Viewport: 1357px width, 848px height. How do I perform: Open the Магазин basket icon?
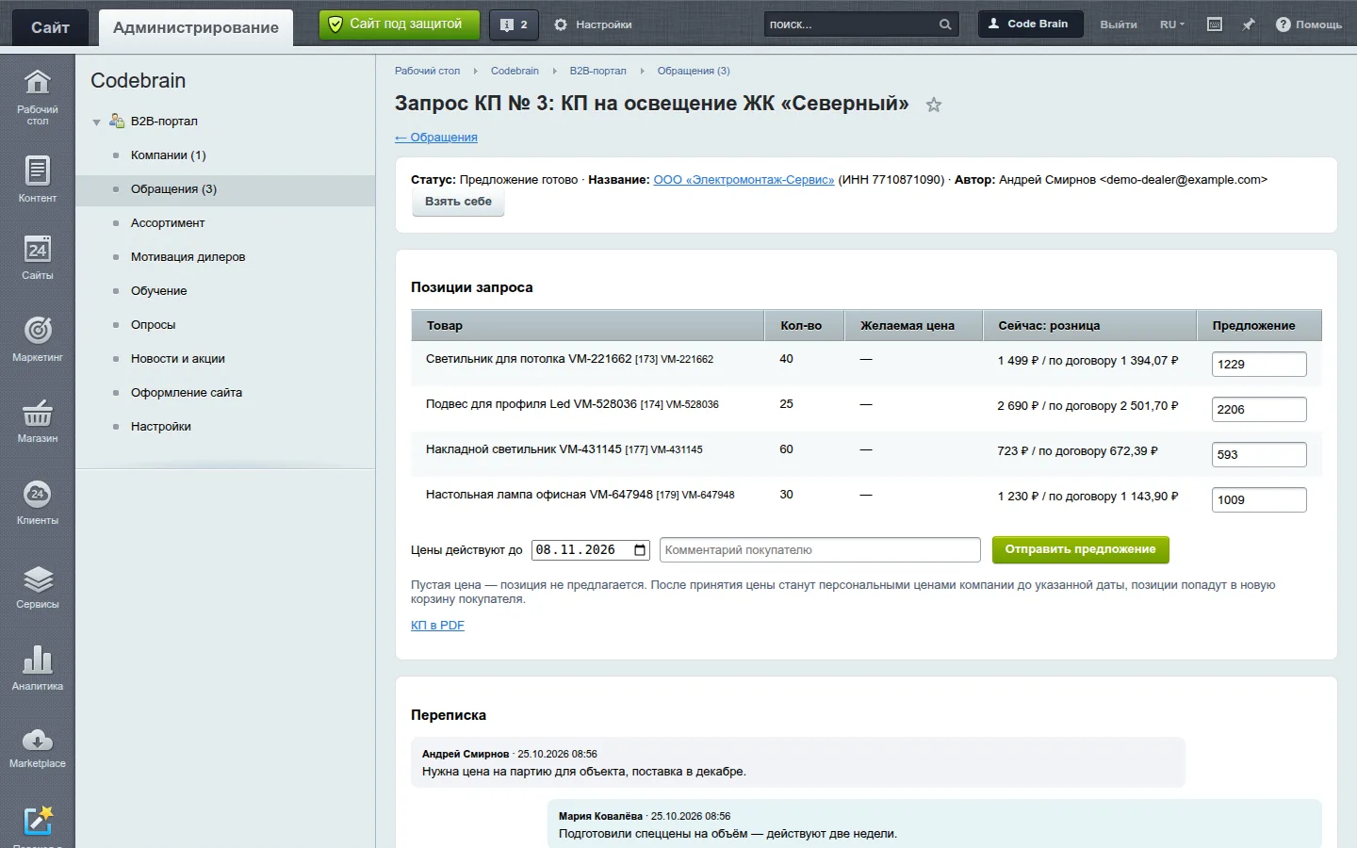pyautogui.click(x=37, y=420)
